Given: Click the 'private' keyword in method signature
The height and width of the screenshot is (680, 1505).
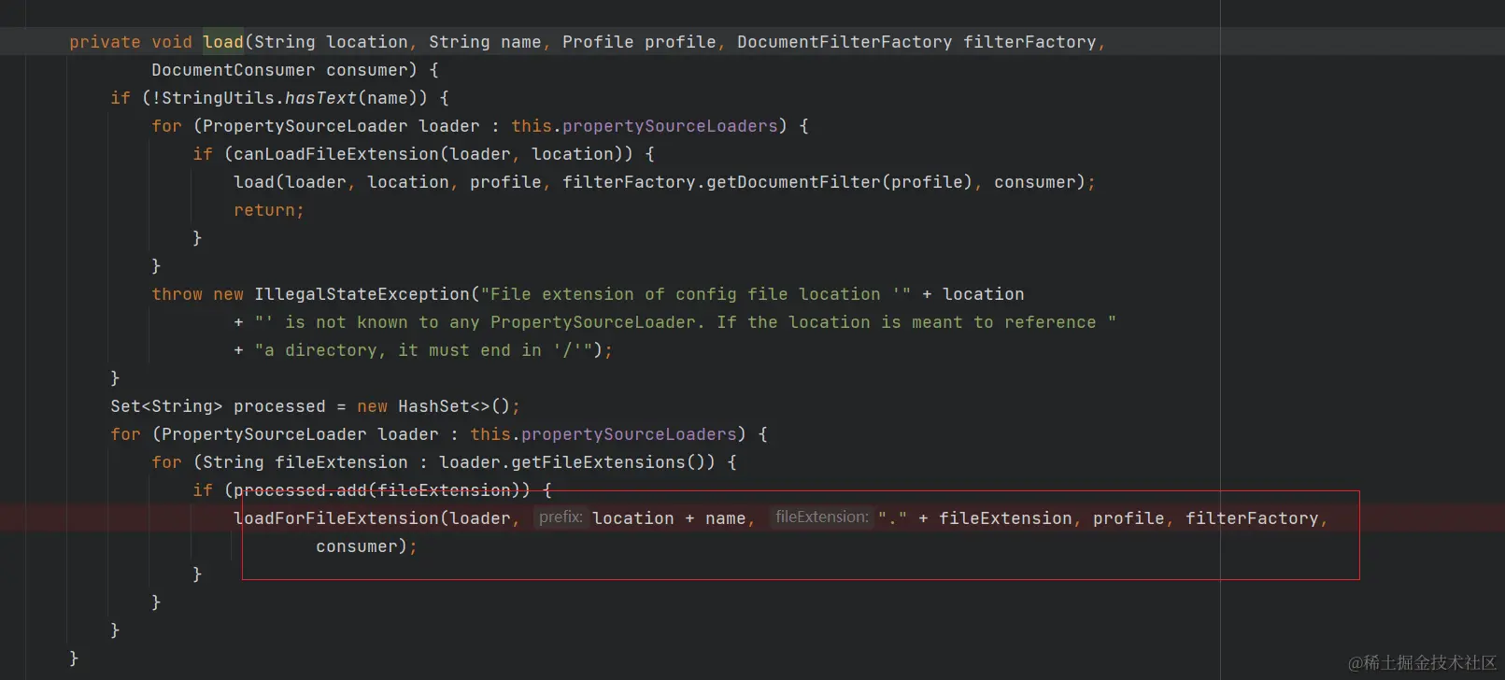Looking at the screenshot, I should [x=105, y=42].
